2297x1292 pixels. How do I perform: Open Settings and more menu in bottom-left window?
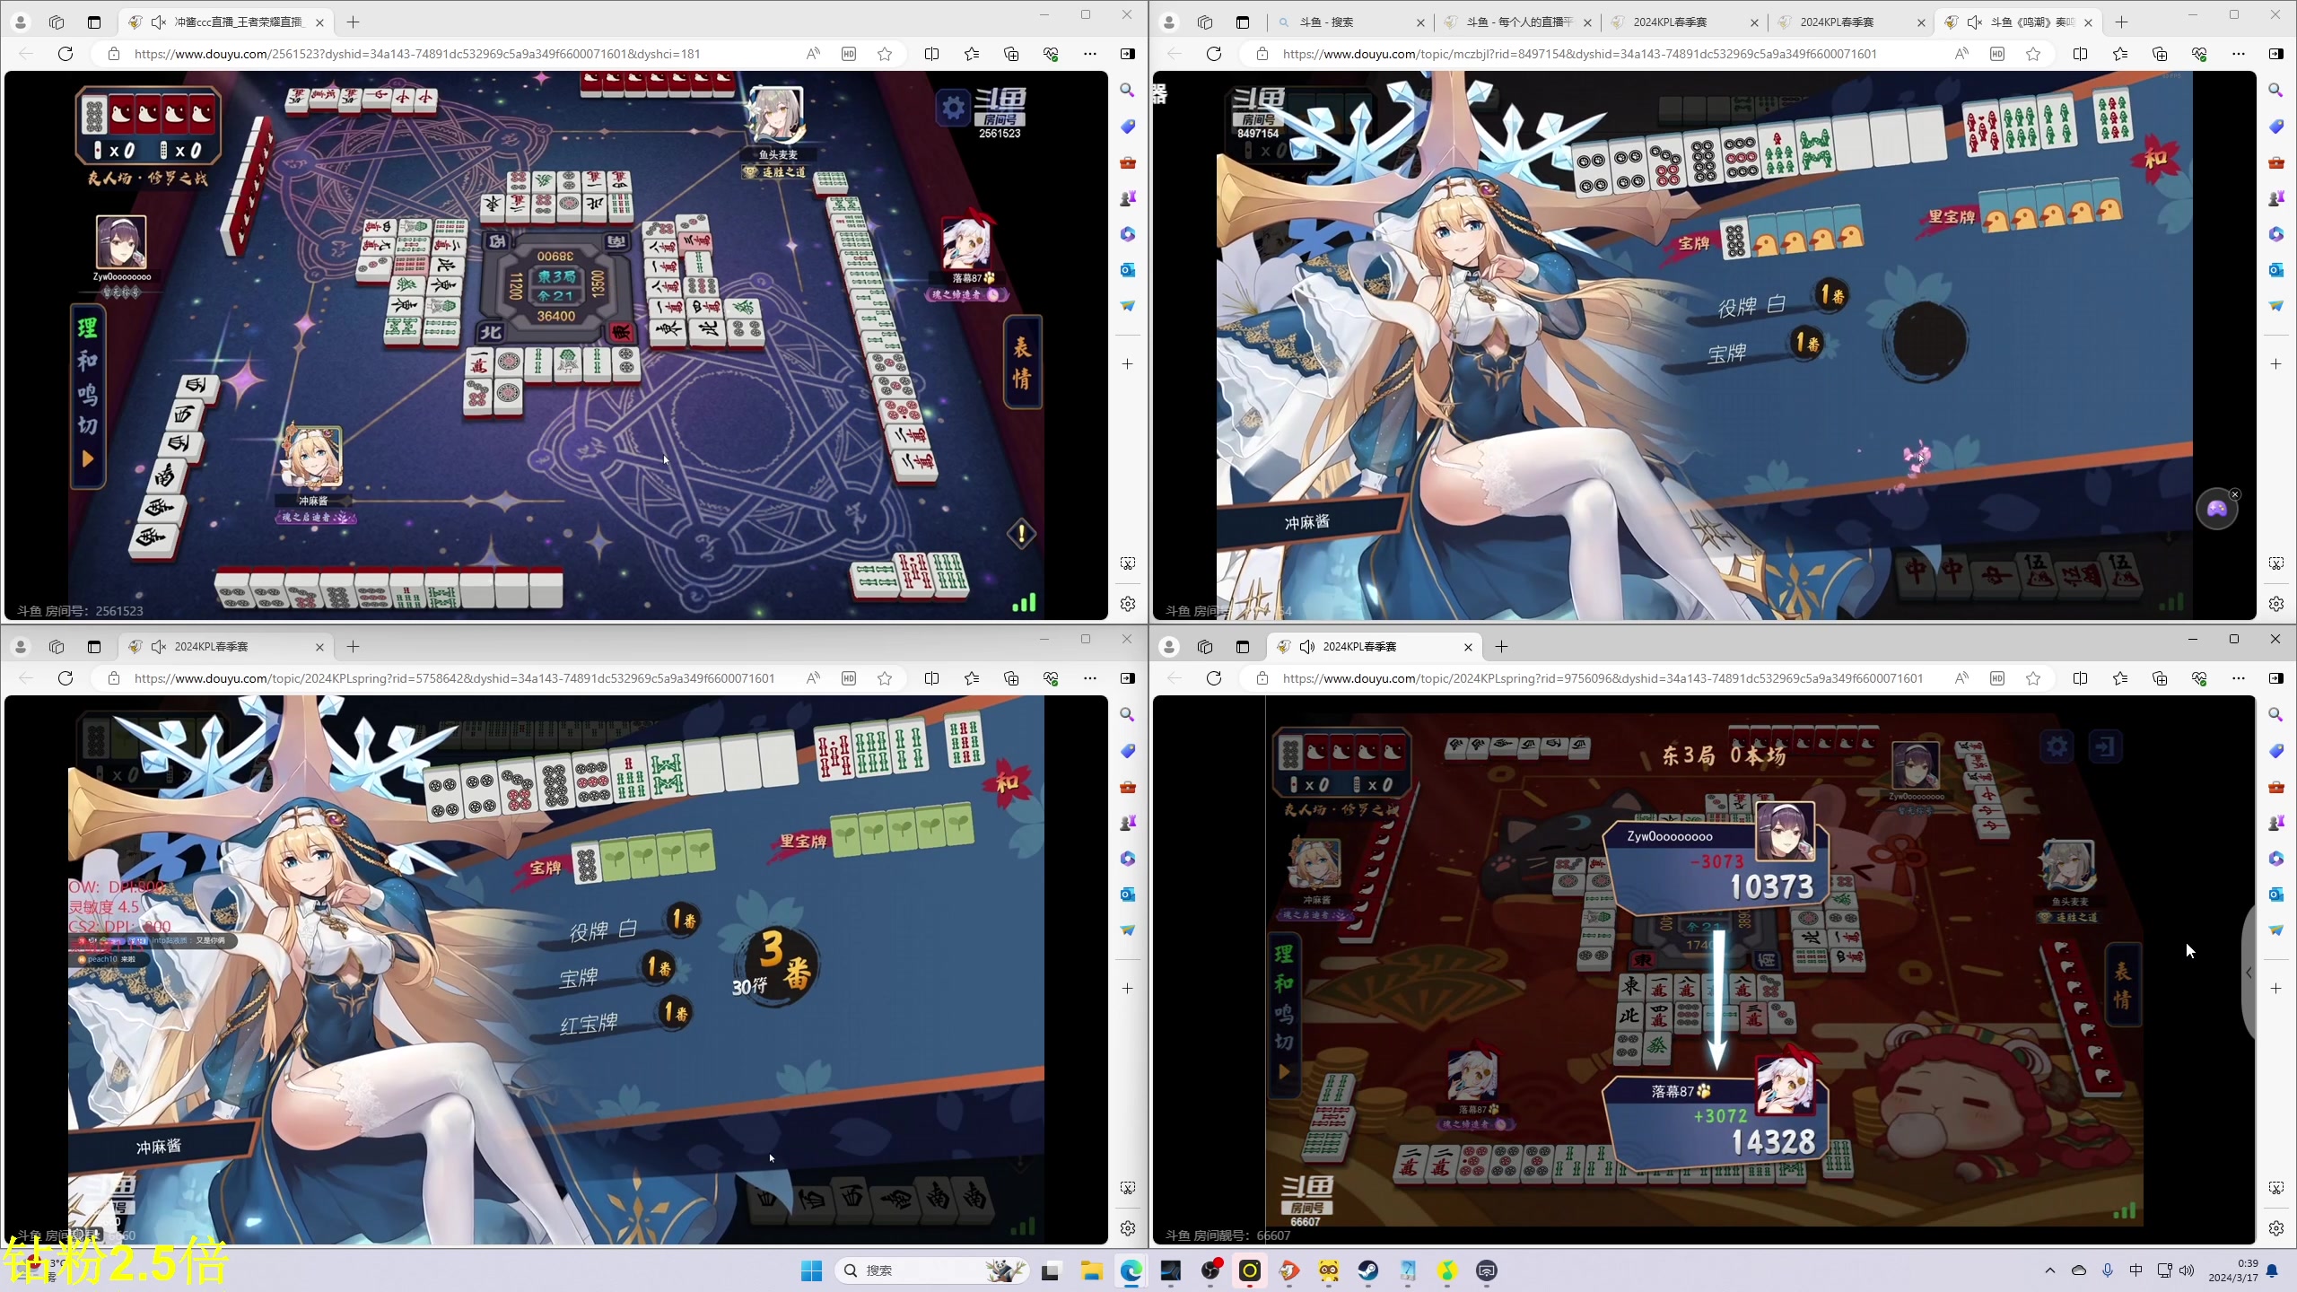click(x=1090, y=678)
